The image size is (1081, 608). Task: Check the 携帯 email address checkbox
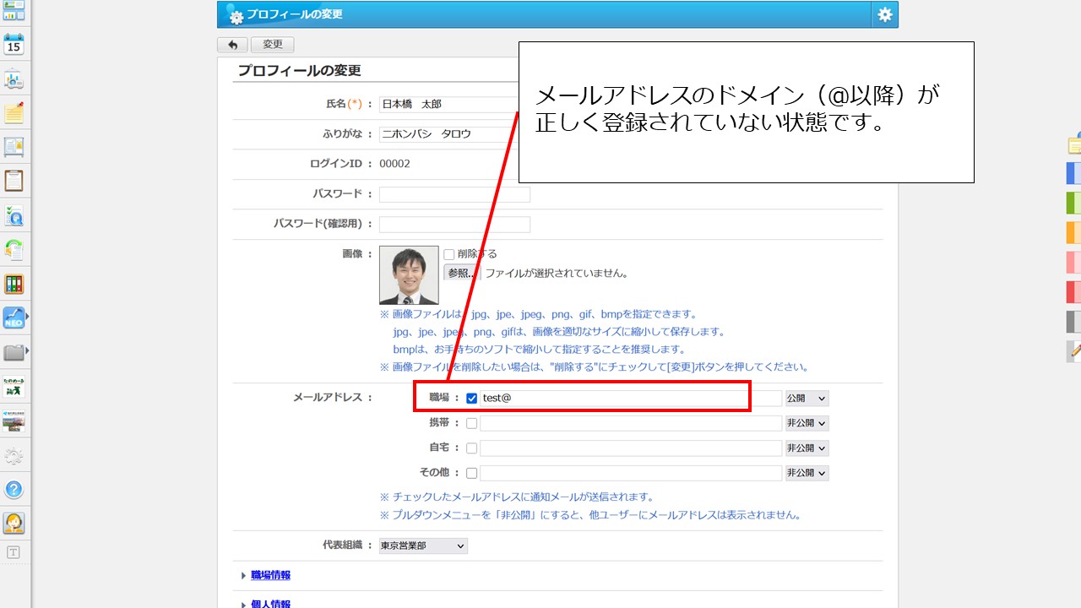471,422
